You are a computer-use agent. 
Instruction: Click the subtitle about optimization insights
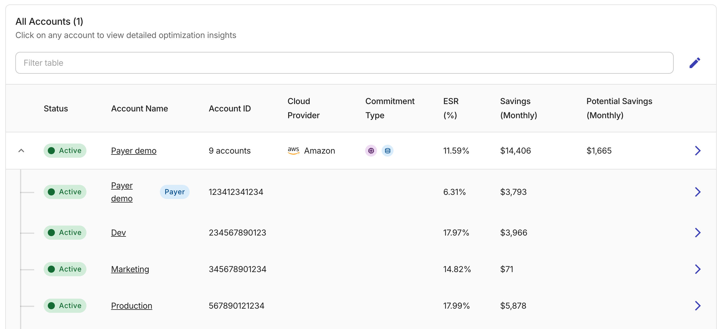126,35
